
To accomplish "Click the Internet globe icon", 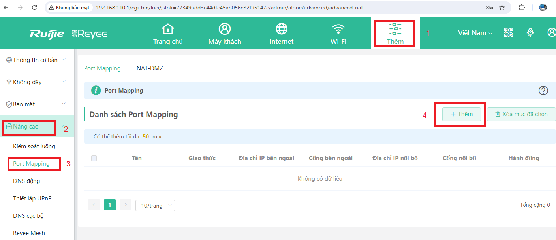I will point(282,29).
